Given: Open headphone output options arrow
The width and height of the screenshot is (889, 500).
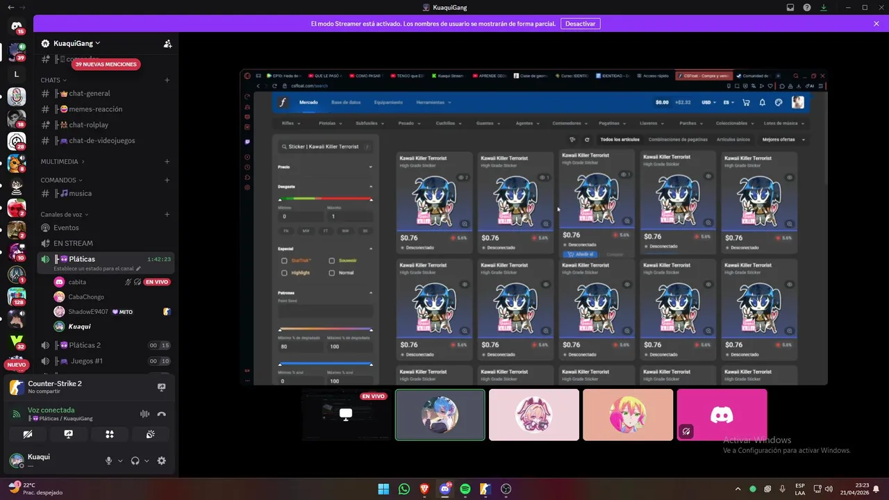Looking at the screenshot, I should pos(147,460).
